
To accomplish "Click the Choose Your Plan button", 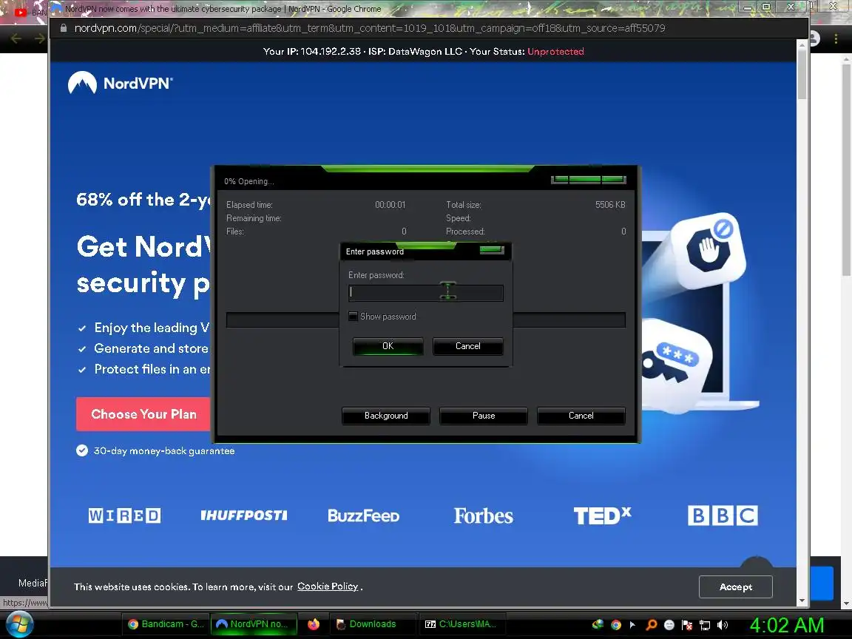I will [143, 414].
